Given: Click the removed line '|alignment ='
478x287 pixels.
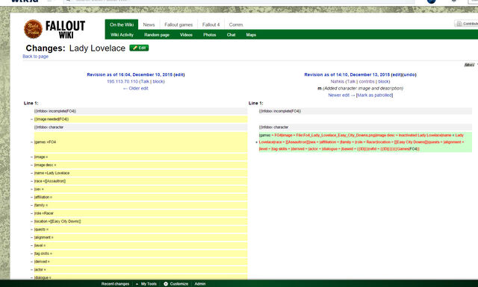Looking at the screenshot, I should tap(140, 237).
